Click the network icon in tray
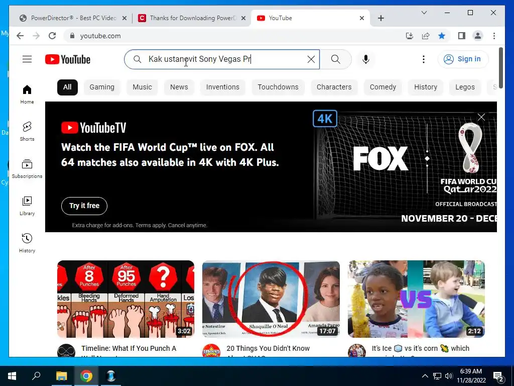Image resolution: width=514 pixels, height=386 pixels. point(437,376)
